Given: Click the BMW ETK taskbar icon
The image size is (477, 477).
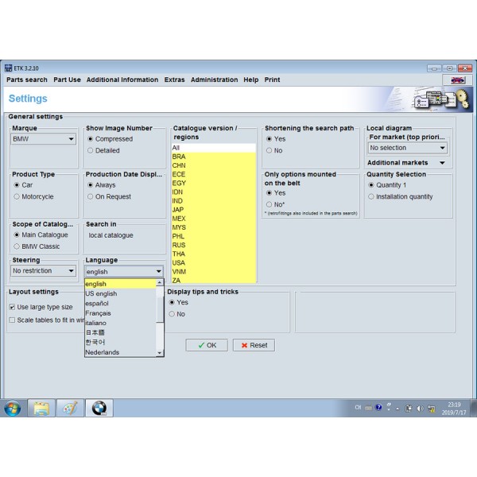Looking at the screenshot, I should 99,409.
